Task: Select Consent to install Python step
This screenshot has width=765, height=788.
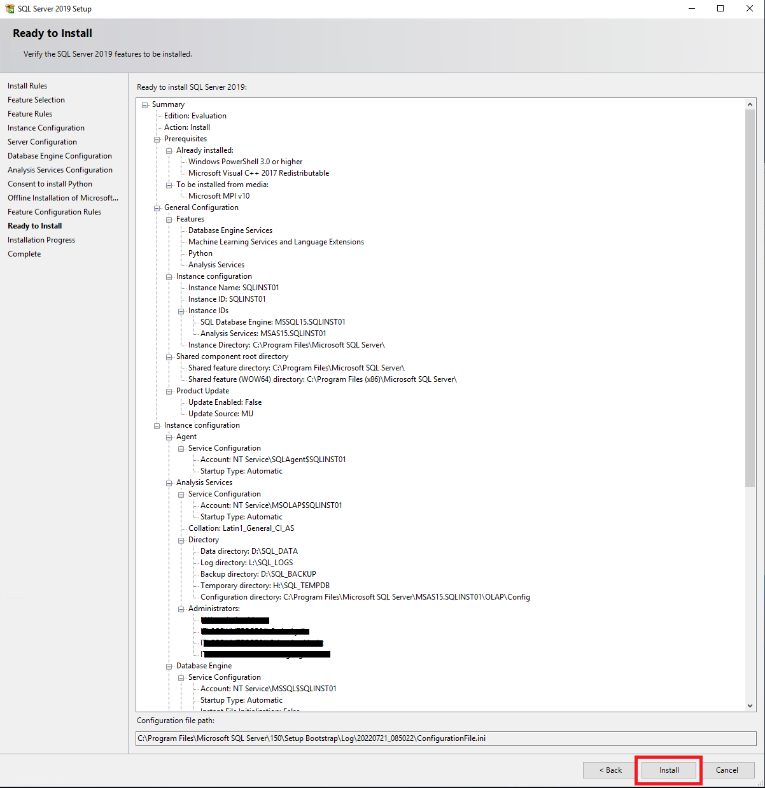Action: point(50,184)
